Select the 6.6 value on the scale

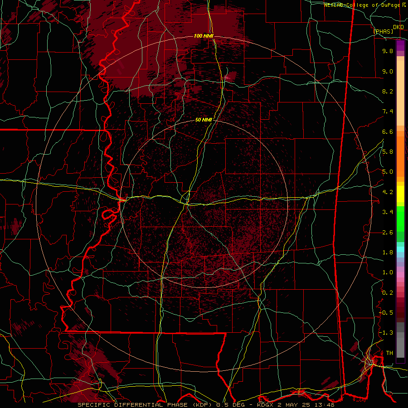tap(388, 131)
